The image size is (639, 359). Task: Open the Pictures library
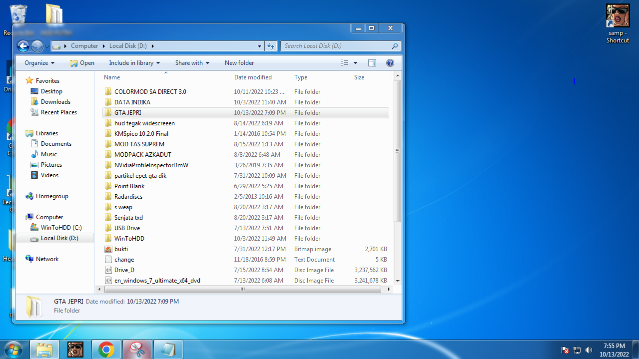(x=51, y=165)
